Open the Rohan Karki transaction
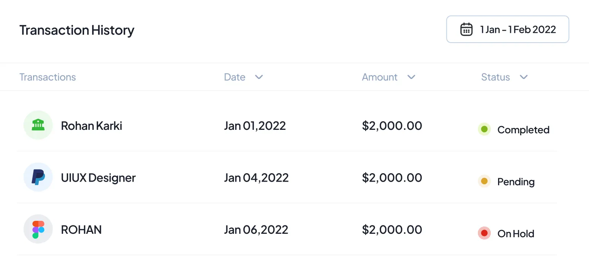589x265 pixels. pyautogui.click(x=91, y=126)
